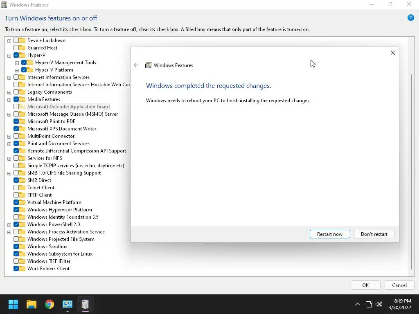Image resolution: width=419 pixels, height=314 pixels.
Task: Click the Windows Projected File System folder icon
Action: coord(22,239)
